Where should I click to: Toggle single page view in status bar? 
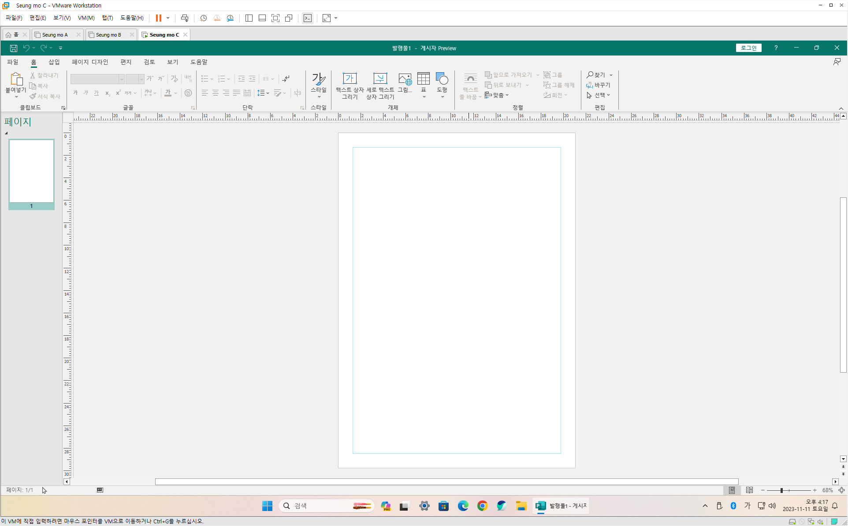732,490
